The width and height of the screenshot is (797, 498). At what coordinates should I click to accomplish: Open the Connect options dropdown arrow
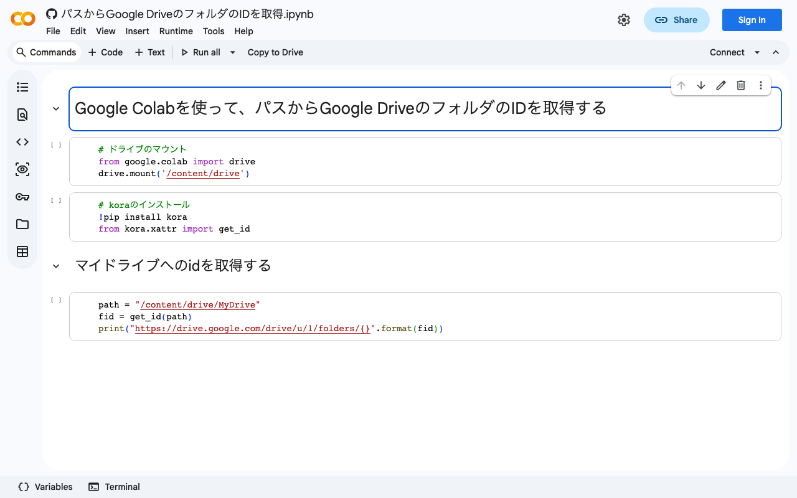tap(757, 52)
